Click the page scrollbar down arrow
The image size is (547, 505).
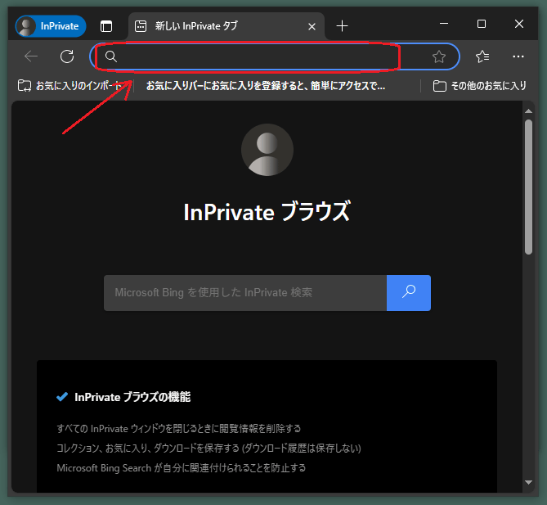click(x=528, y=482)
